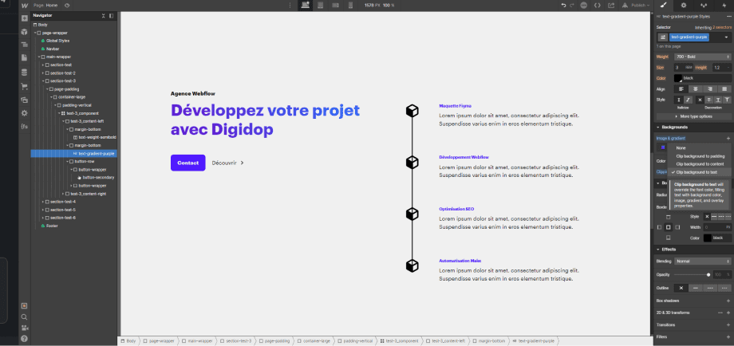Expand the test-3_content-right tree node

[63, 194]
